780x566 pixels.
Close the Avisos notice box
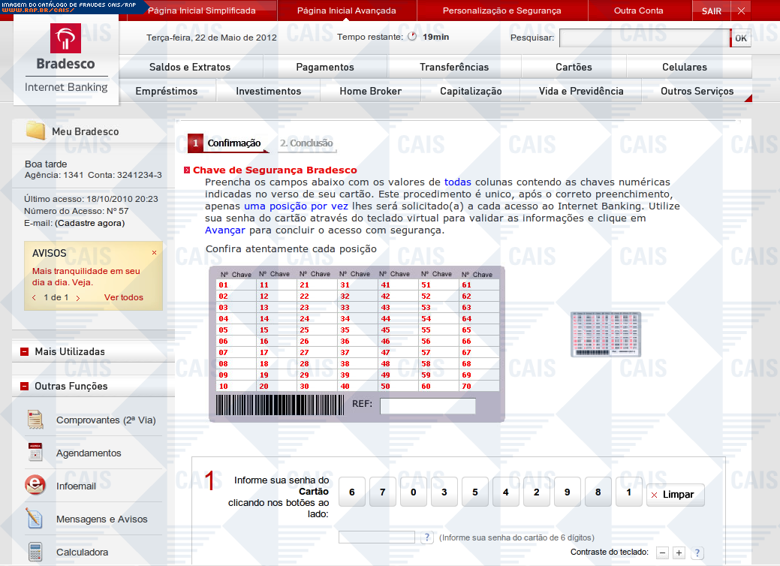[155, 253]
